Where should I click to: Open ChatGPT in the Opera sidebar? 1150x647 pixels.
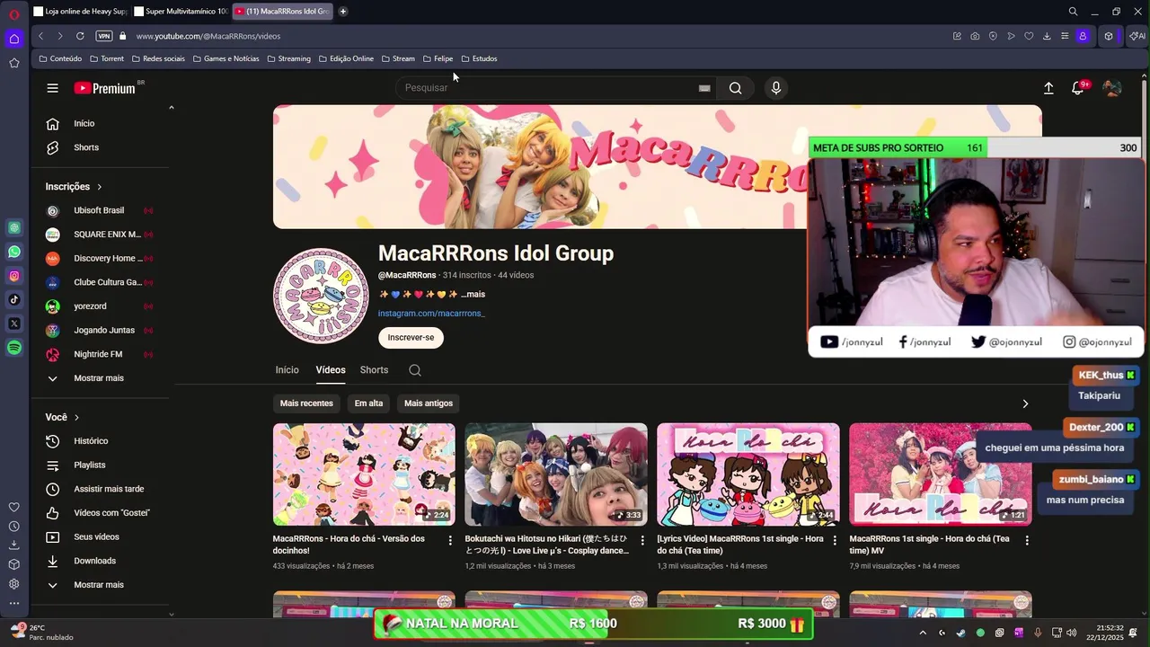pos(14,227)
